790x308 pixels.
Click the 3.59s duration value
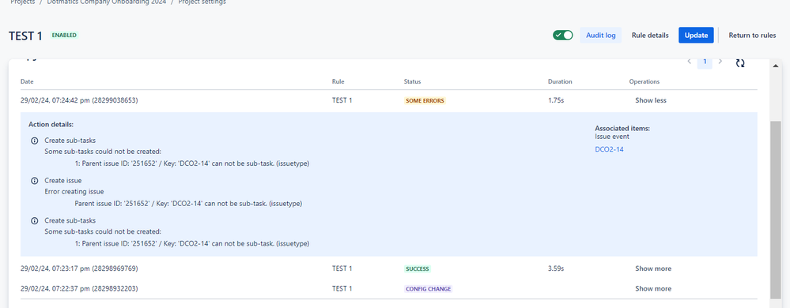[x=556, y=269]
